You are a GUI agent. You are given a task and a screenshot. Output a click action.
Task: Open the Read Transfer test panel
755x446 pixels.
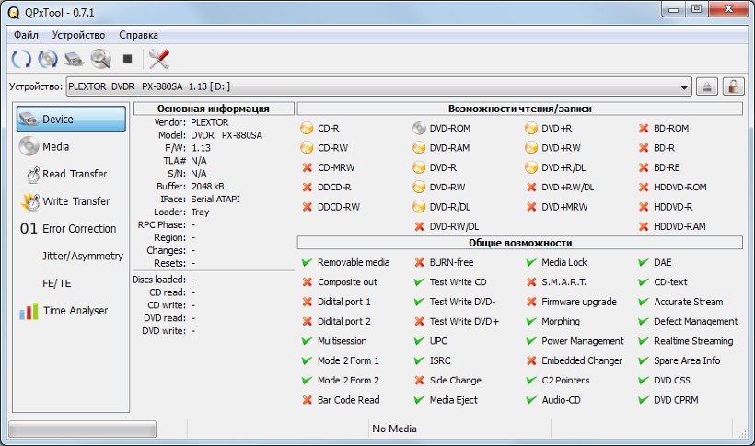[x=74, y=174]
